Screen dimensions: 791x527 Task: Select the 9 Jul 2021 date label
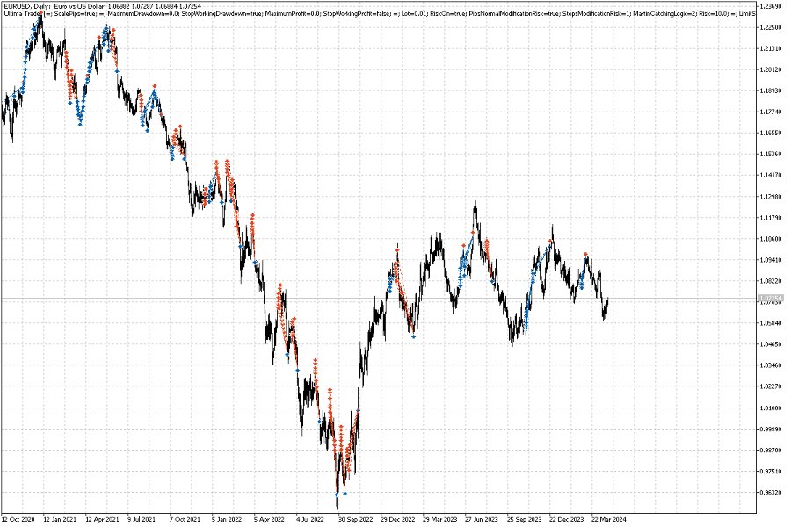(x=142, y=519)
